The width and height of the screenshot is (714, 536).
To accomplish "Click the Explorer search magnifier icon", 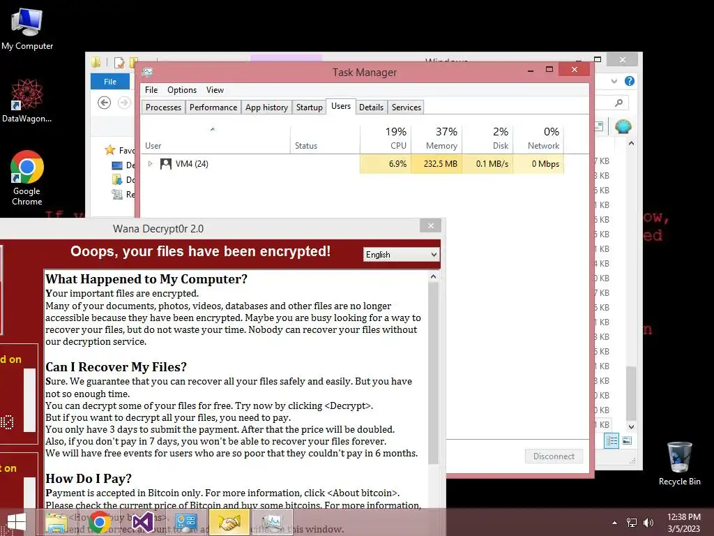I will click(x=618, y=103).
